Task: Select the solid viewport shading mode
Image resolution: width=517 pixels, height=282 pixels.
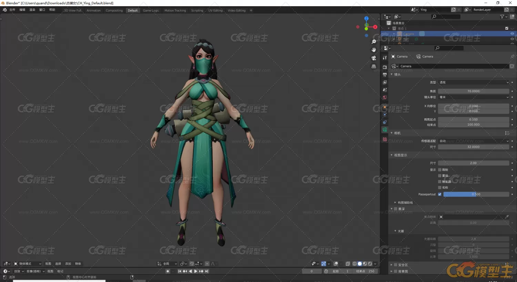Action: click(x=360, y=264)
